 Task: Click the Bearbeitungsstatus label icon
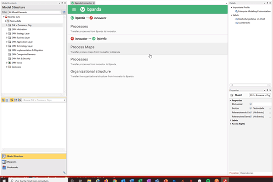click(236, 19)
